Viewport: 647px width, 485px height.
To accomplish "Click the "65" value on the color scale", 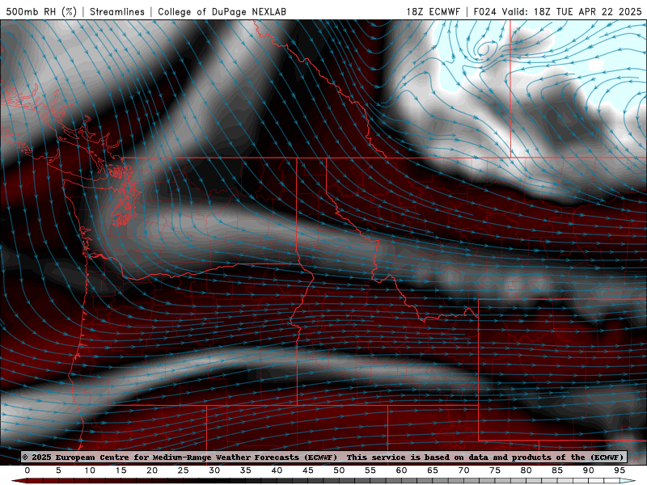I will tap(433, 470).
